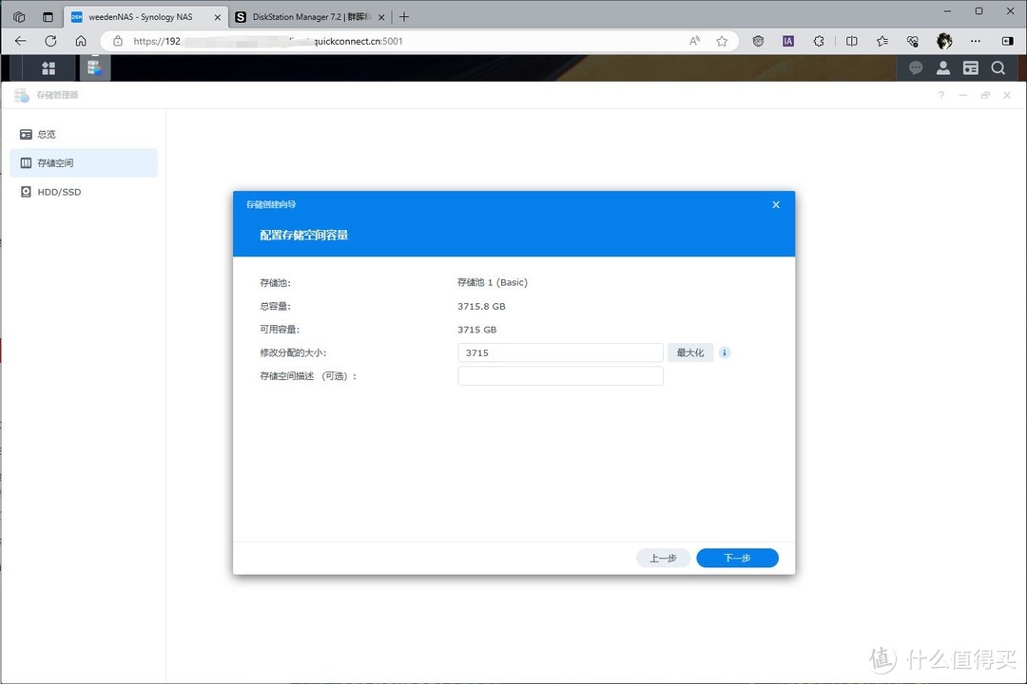
Task: Refresh the browser page
Action: (x=50, y=41)
